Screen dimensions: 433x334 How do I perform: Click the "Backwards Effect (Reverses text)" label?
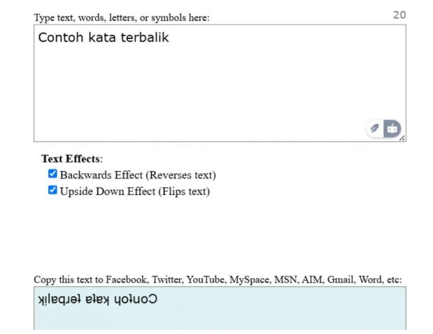point(138,175)
